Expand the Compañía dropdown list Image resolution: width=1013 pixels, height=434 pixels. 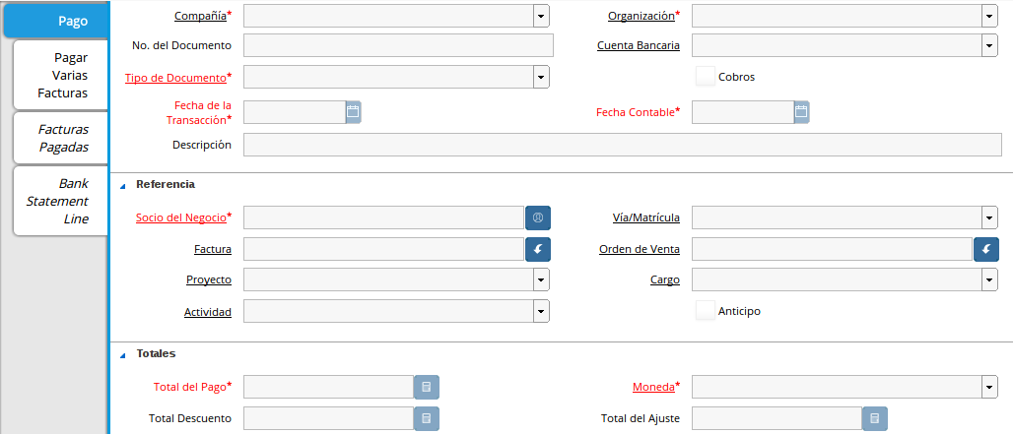click(x=541, y=16)
